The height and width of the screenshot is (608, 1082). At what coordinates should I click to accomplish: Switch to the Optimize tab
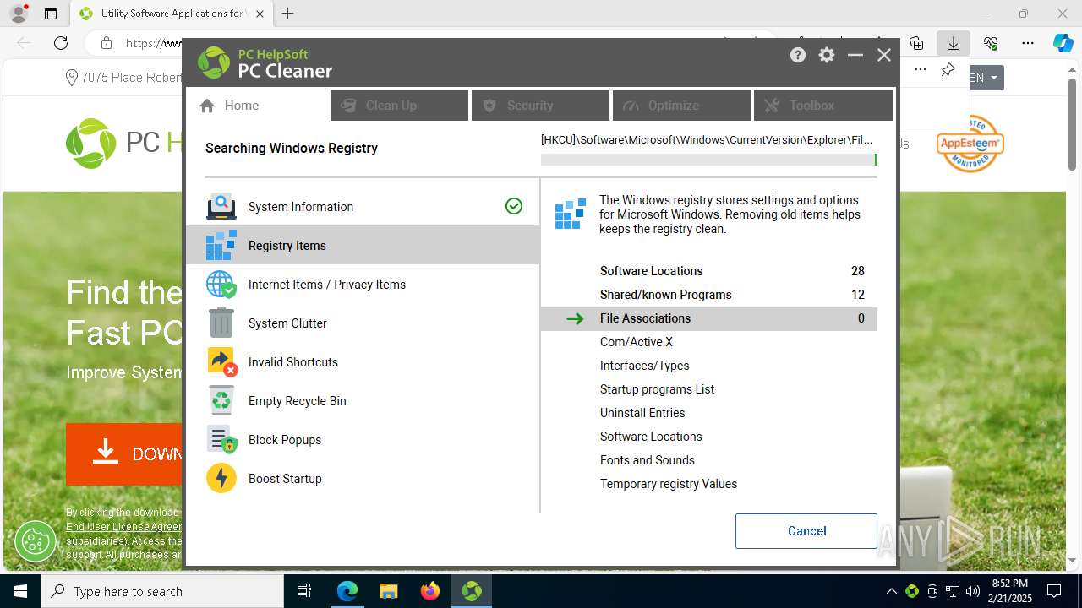click(x=681, y=106)
